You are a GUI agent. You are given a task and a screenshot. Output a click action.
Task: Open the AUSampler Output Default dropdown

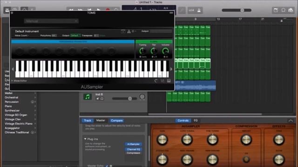[75, 35]
